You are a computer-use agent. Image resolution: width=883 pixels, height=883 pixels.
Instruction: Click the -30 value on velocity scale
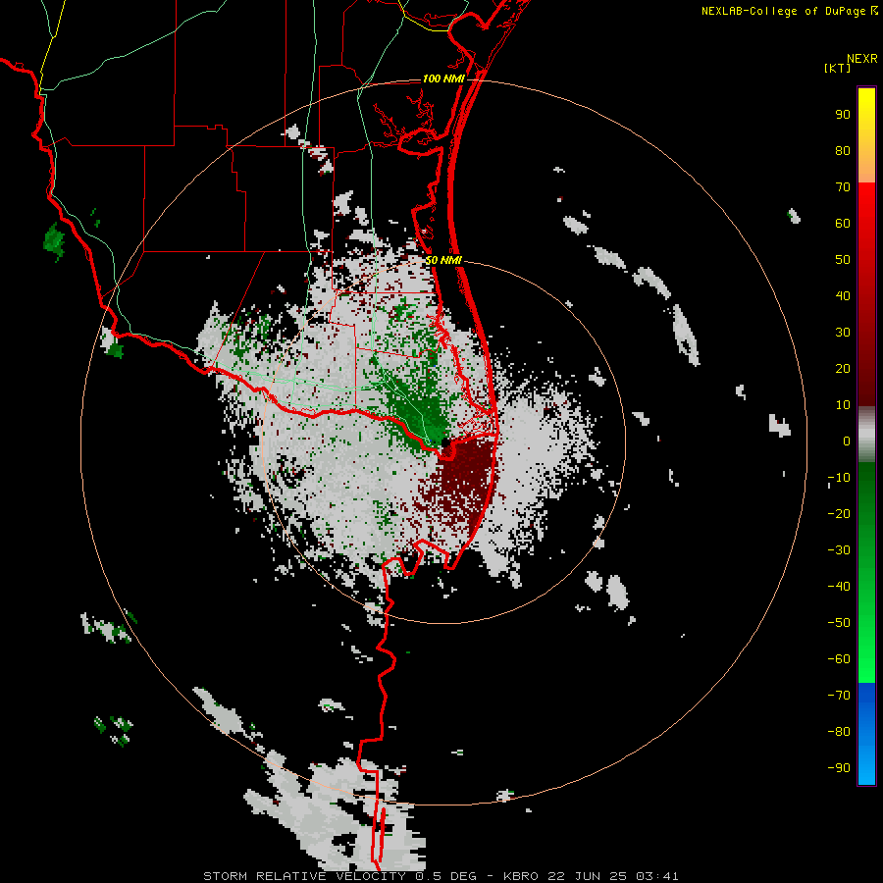click(839, 550)
